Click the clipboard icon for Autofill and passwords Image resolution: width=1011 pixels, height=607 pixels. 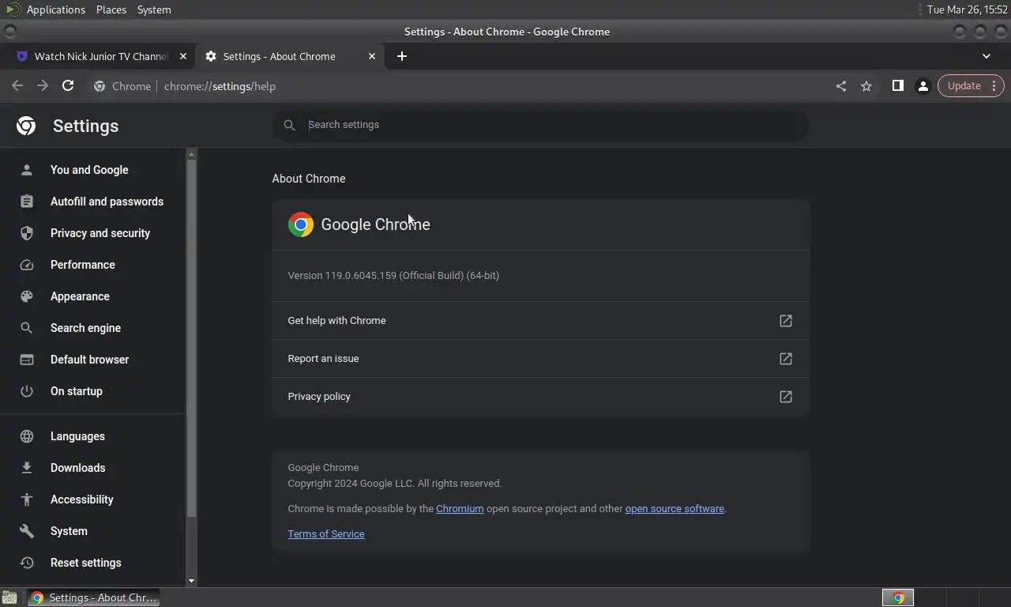27,202
